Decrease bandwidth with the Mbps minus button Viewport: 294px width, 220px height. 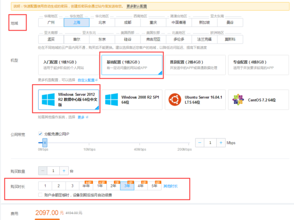[x=200, y=143]
